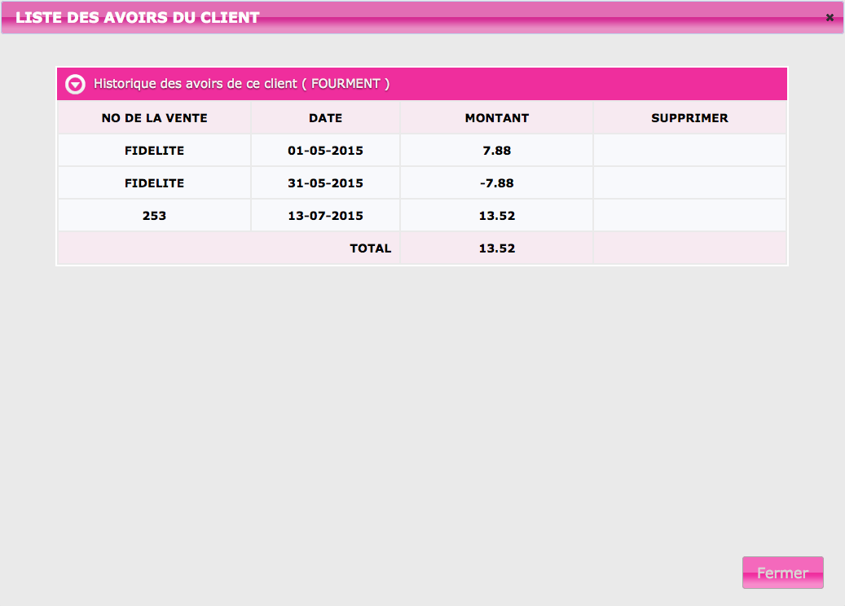Viewport: 845px width, 606px height.
Task: Click the SUPPRIMER column header
Action: pyautogui.click(x=689, y=118)
